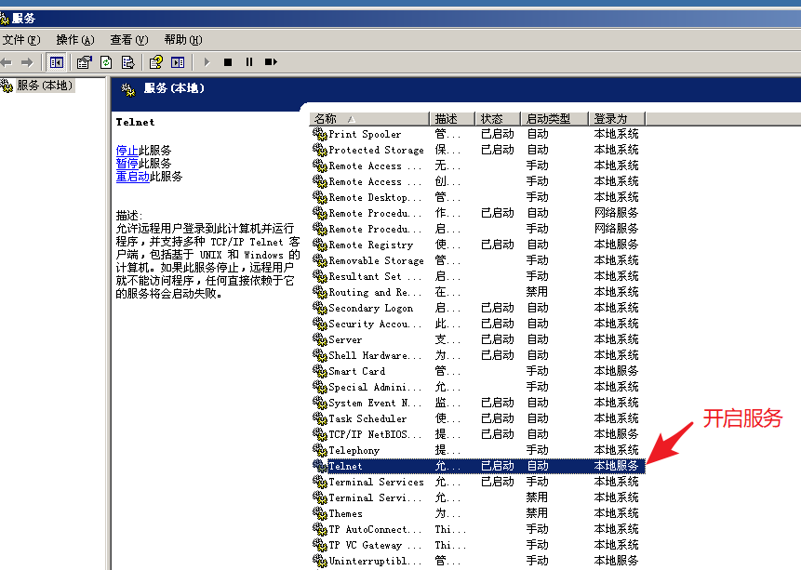
Task: Select the highlighted Telnet service name
Action: point(345,466)
